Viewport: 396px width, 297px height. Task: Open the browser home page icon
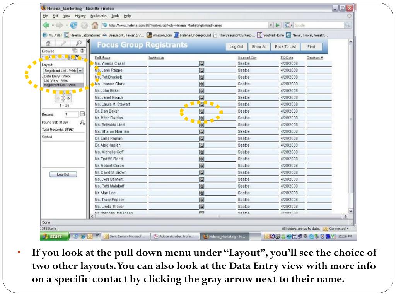[95, 25]
